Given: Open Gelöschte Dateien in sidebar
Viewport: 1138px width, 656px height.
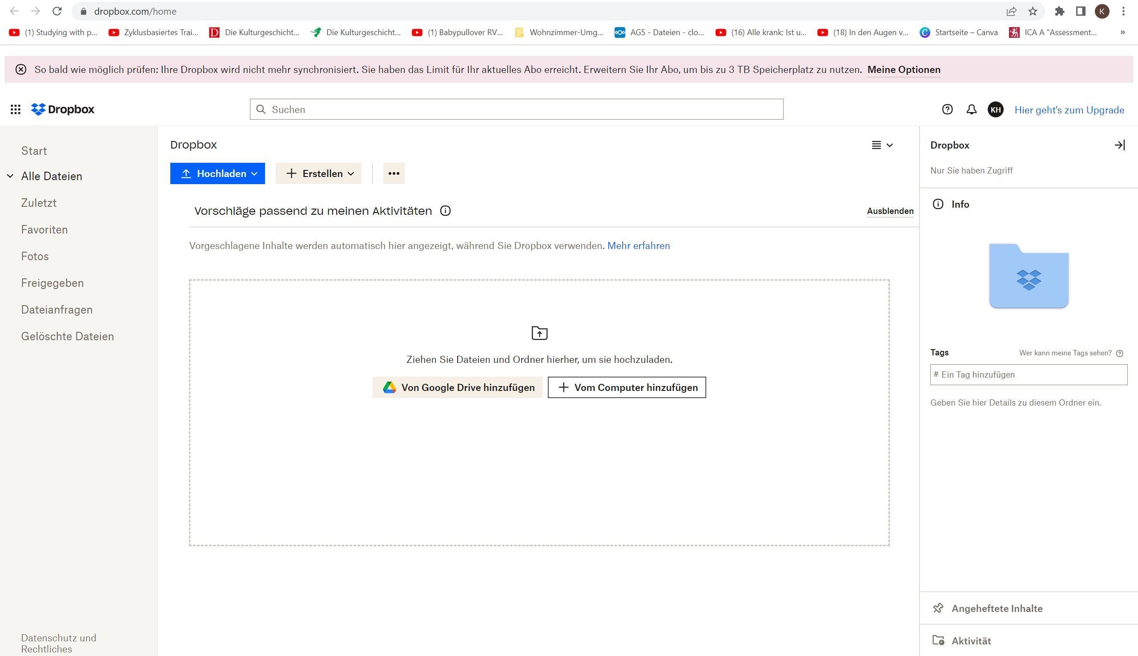Looking at the screenshot, I should pos(67,337).
